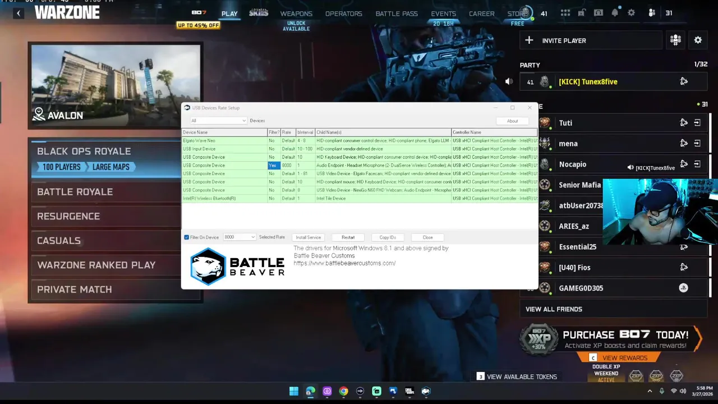Image resolution: width=718 pixels, height=404 pixels.
Task: Go back using the Warzone back arrow
Action: 18,13
